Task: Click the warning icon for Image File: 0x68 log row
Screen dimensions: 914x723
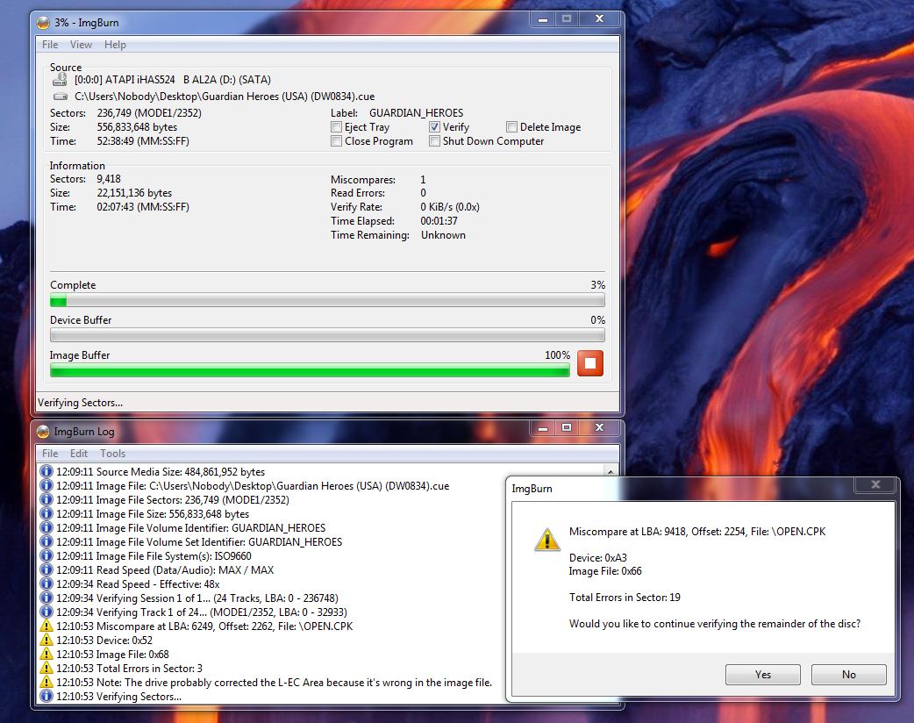Action: (x=46, y=655)
